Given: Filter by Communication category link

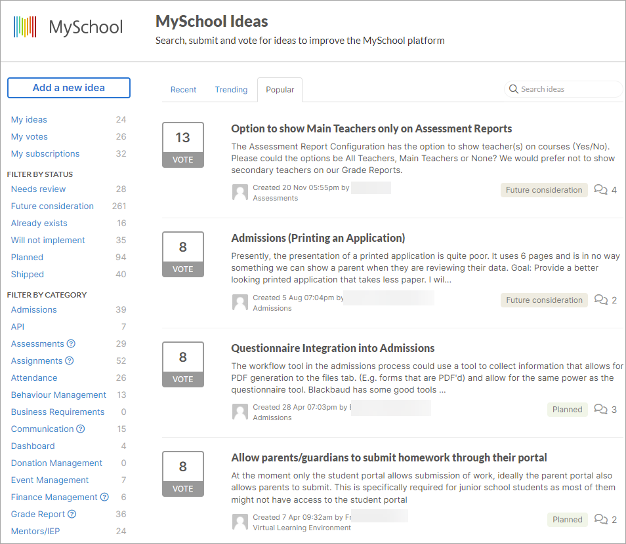Looking at the screenshot, I should [x=42, y=429].
